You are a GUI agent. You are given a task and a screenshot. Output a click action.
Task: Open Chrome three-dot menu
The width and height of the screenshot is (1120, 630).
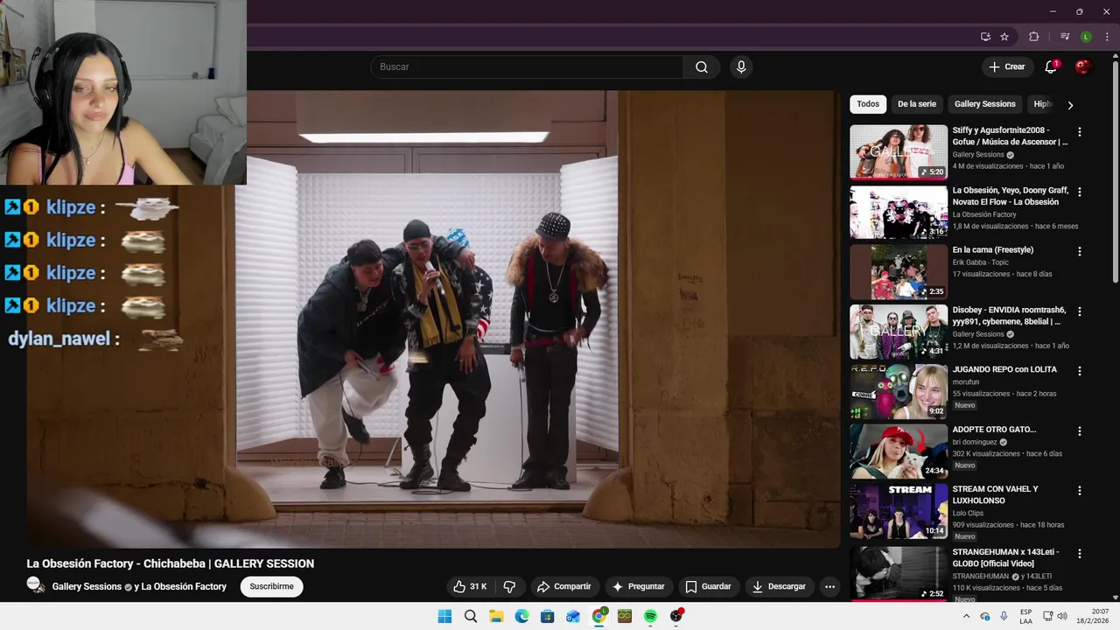1107,37
